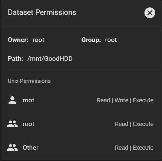Click Read | Execute for Other
Viewport: 162px width, 161px height.
click(134, 148)
